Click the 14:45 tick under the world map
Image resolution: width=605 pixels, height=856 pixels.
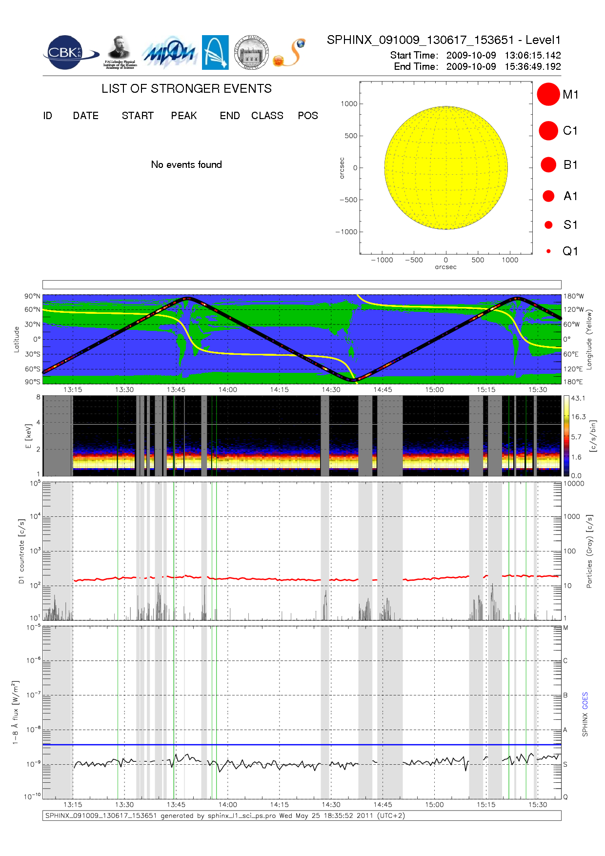[x=383, y=389]
